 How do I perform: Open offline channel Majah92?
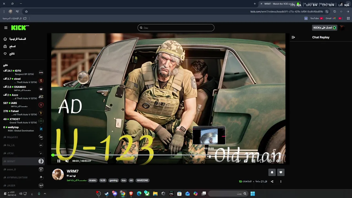(x=23, y=137)
